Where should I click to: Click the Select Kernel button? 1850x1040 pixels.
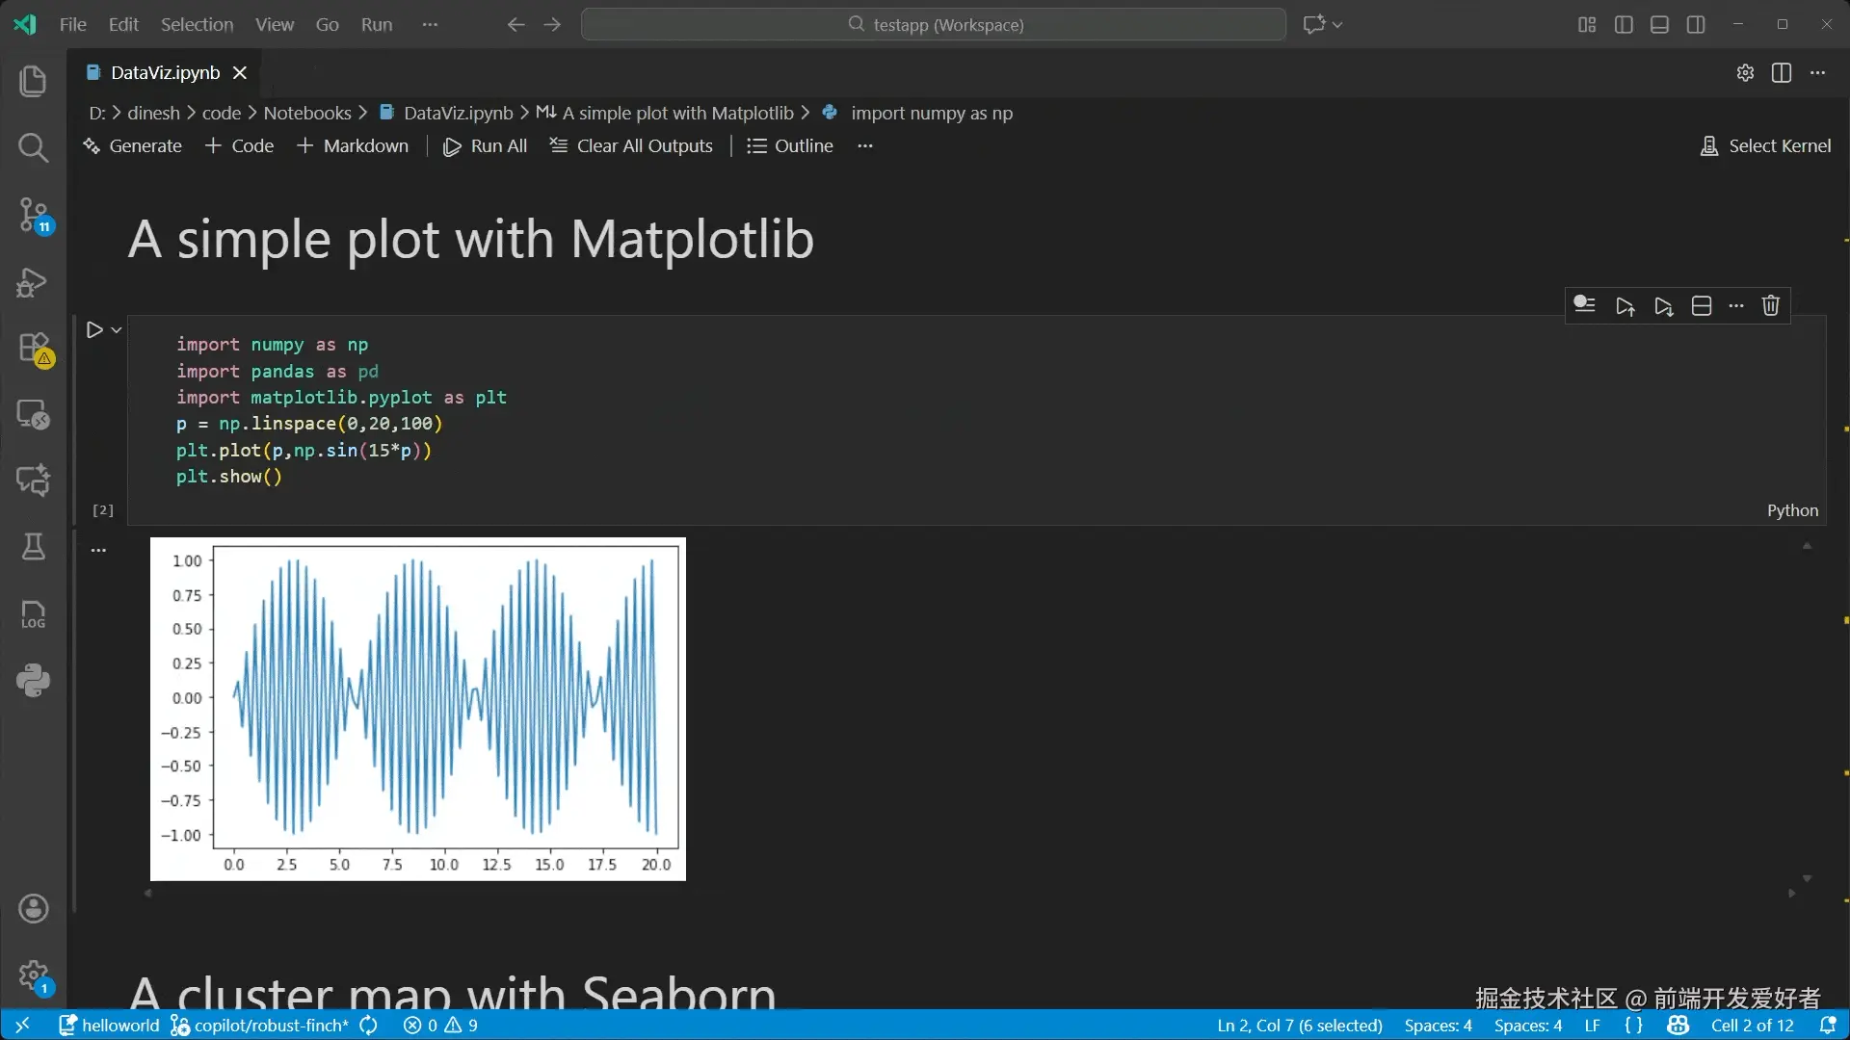point(1765,146)
